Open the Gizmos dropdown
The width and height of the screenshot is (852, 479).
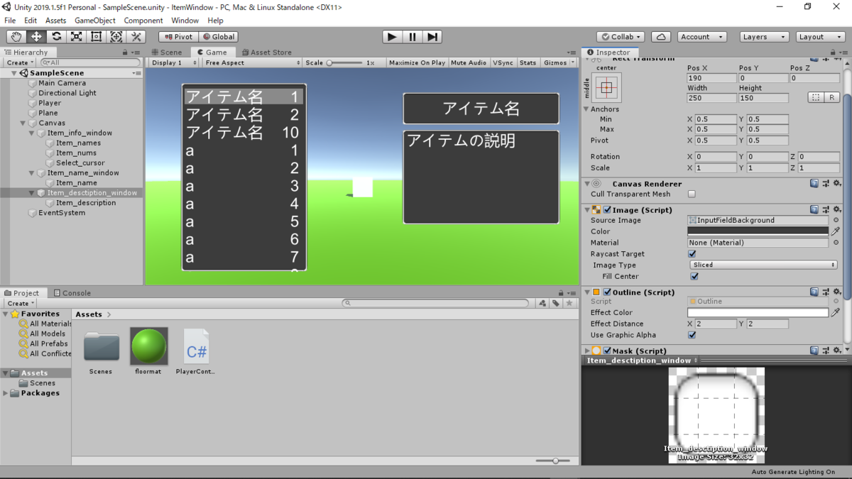pyautogui.click(x=559, y=62)
